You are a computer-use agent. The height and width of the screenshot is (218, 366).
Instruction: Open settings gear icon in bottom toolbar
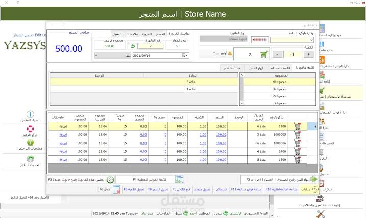[315, 189]
